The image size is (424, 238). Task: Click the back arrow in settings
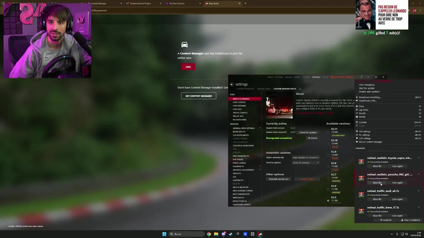coord(232,85)
